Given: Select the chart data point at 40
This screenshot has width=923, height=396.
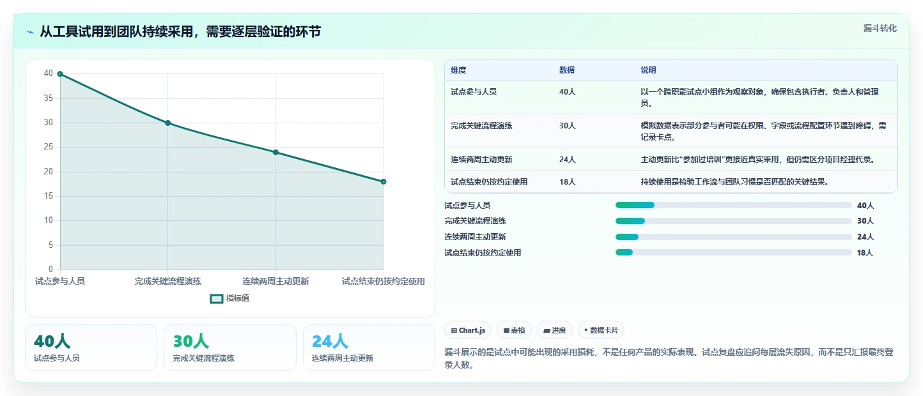Looking at the screenshot, I should (x=60, y=74).
